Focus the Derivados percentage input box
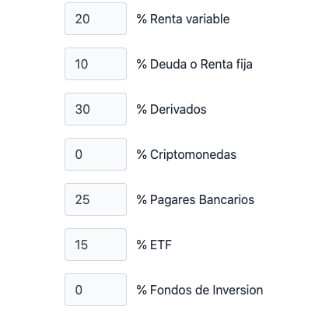315x310 pixels. pyautogui.click(x=96, y=109)
